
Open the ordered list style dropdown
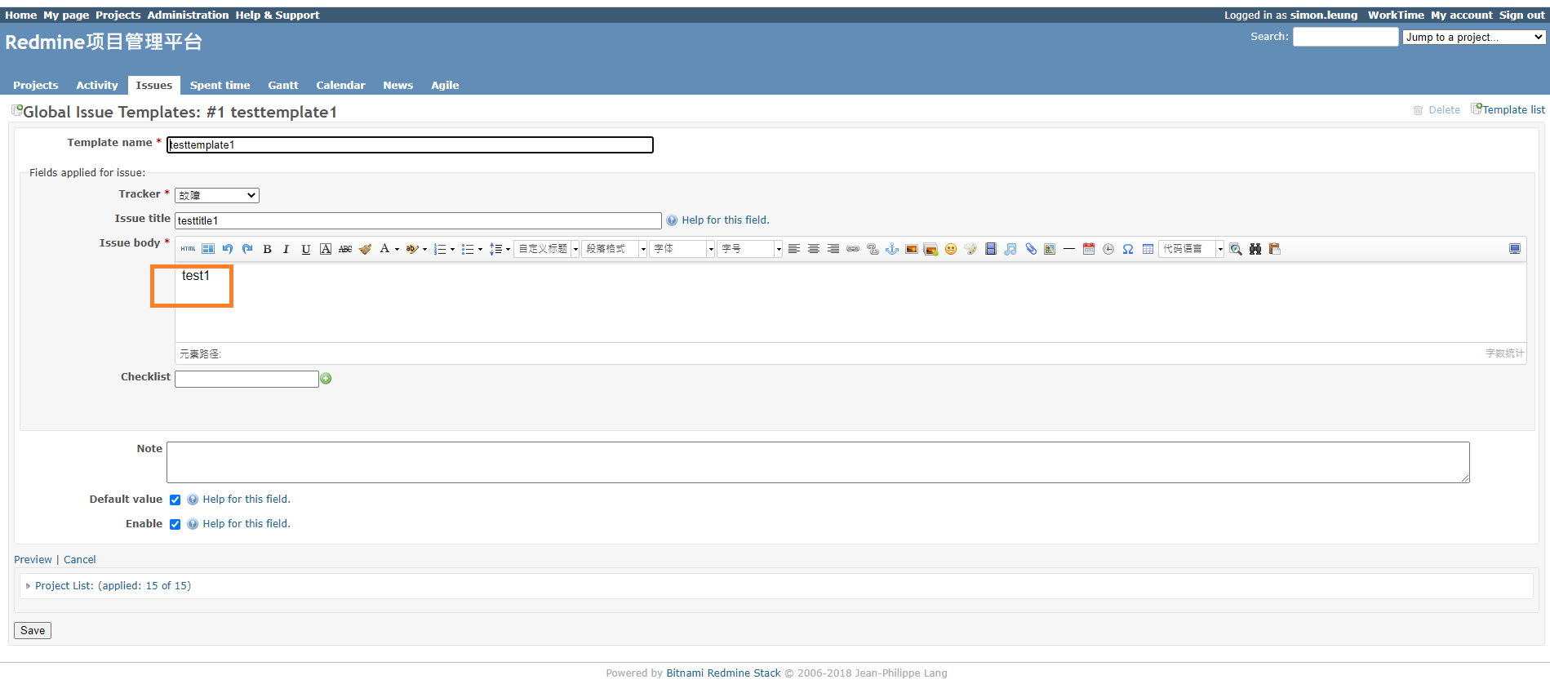click(x=453, y=250)
